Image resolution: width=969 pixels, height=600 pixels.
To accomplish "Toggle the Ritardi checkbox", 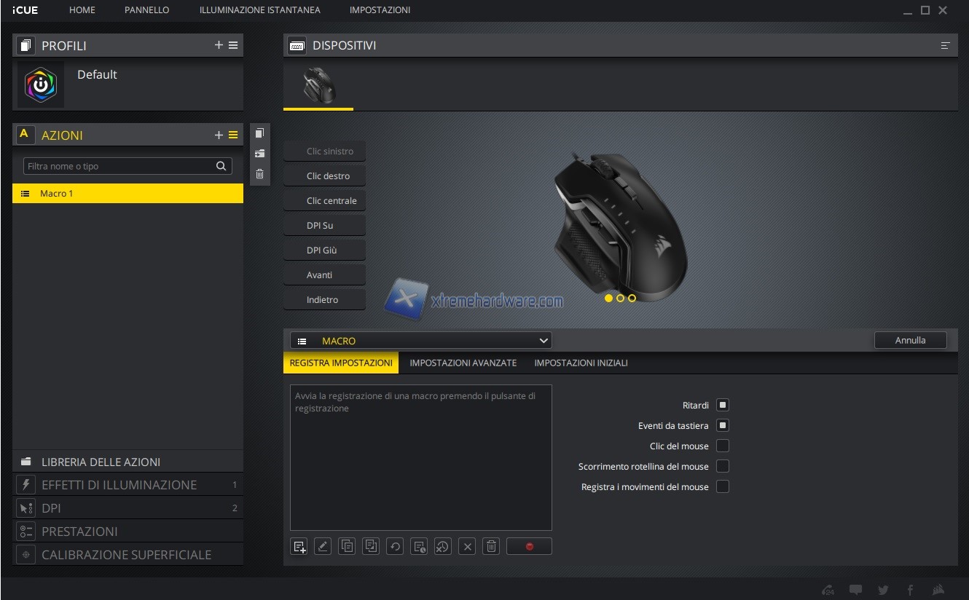I will click(722, 405).
